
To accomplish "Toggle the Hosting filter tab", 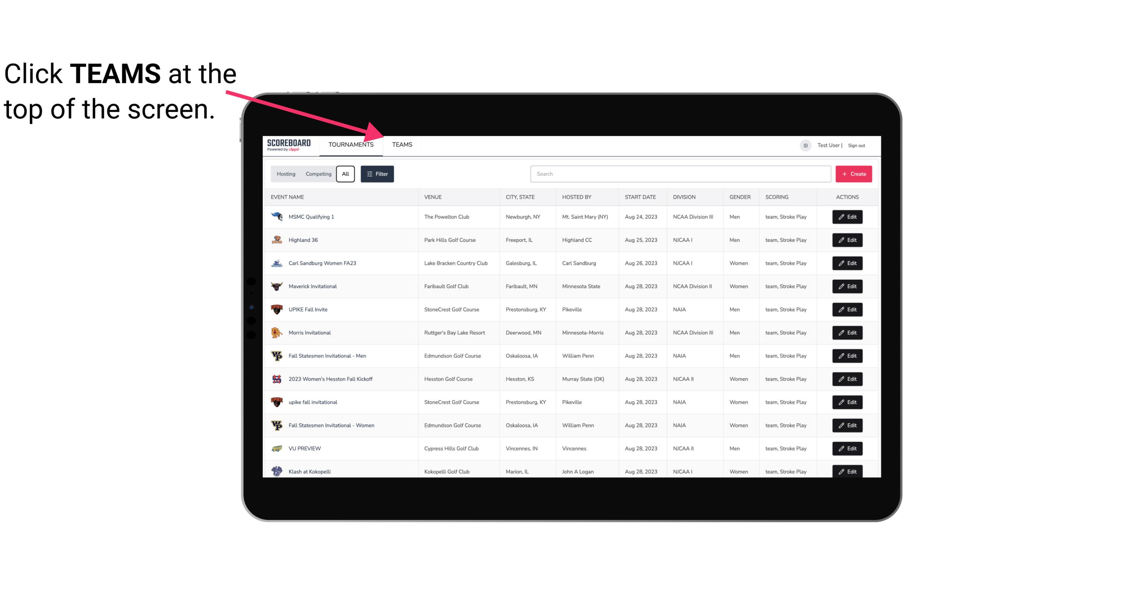I will 285,173.
